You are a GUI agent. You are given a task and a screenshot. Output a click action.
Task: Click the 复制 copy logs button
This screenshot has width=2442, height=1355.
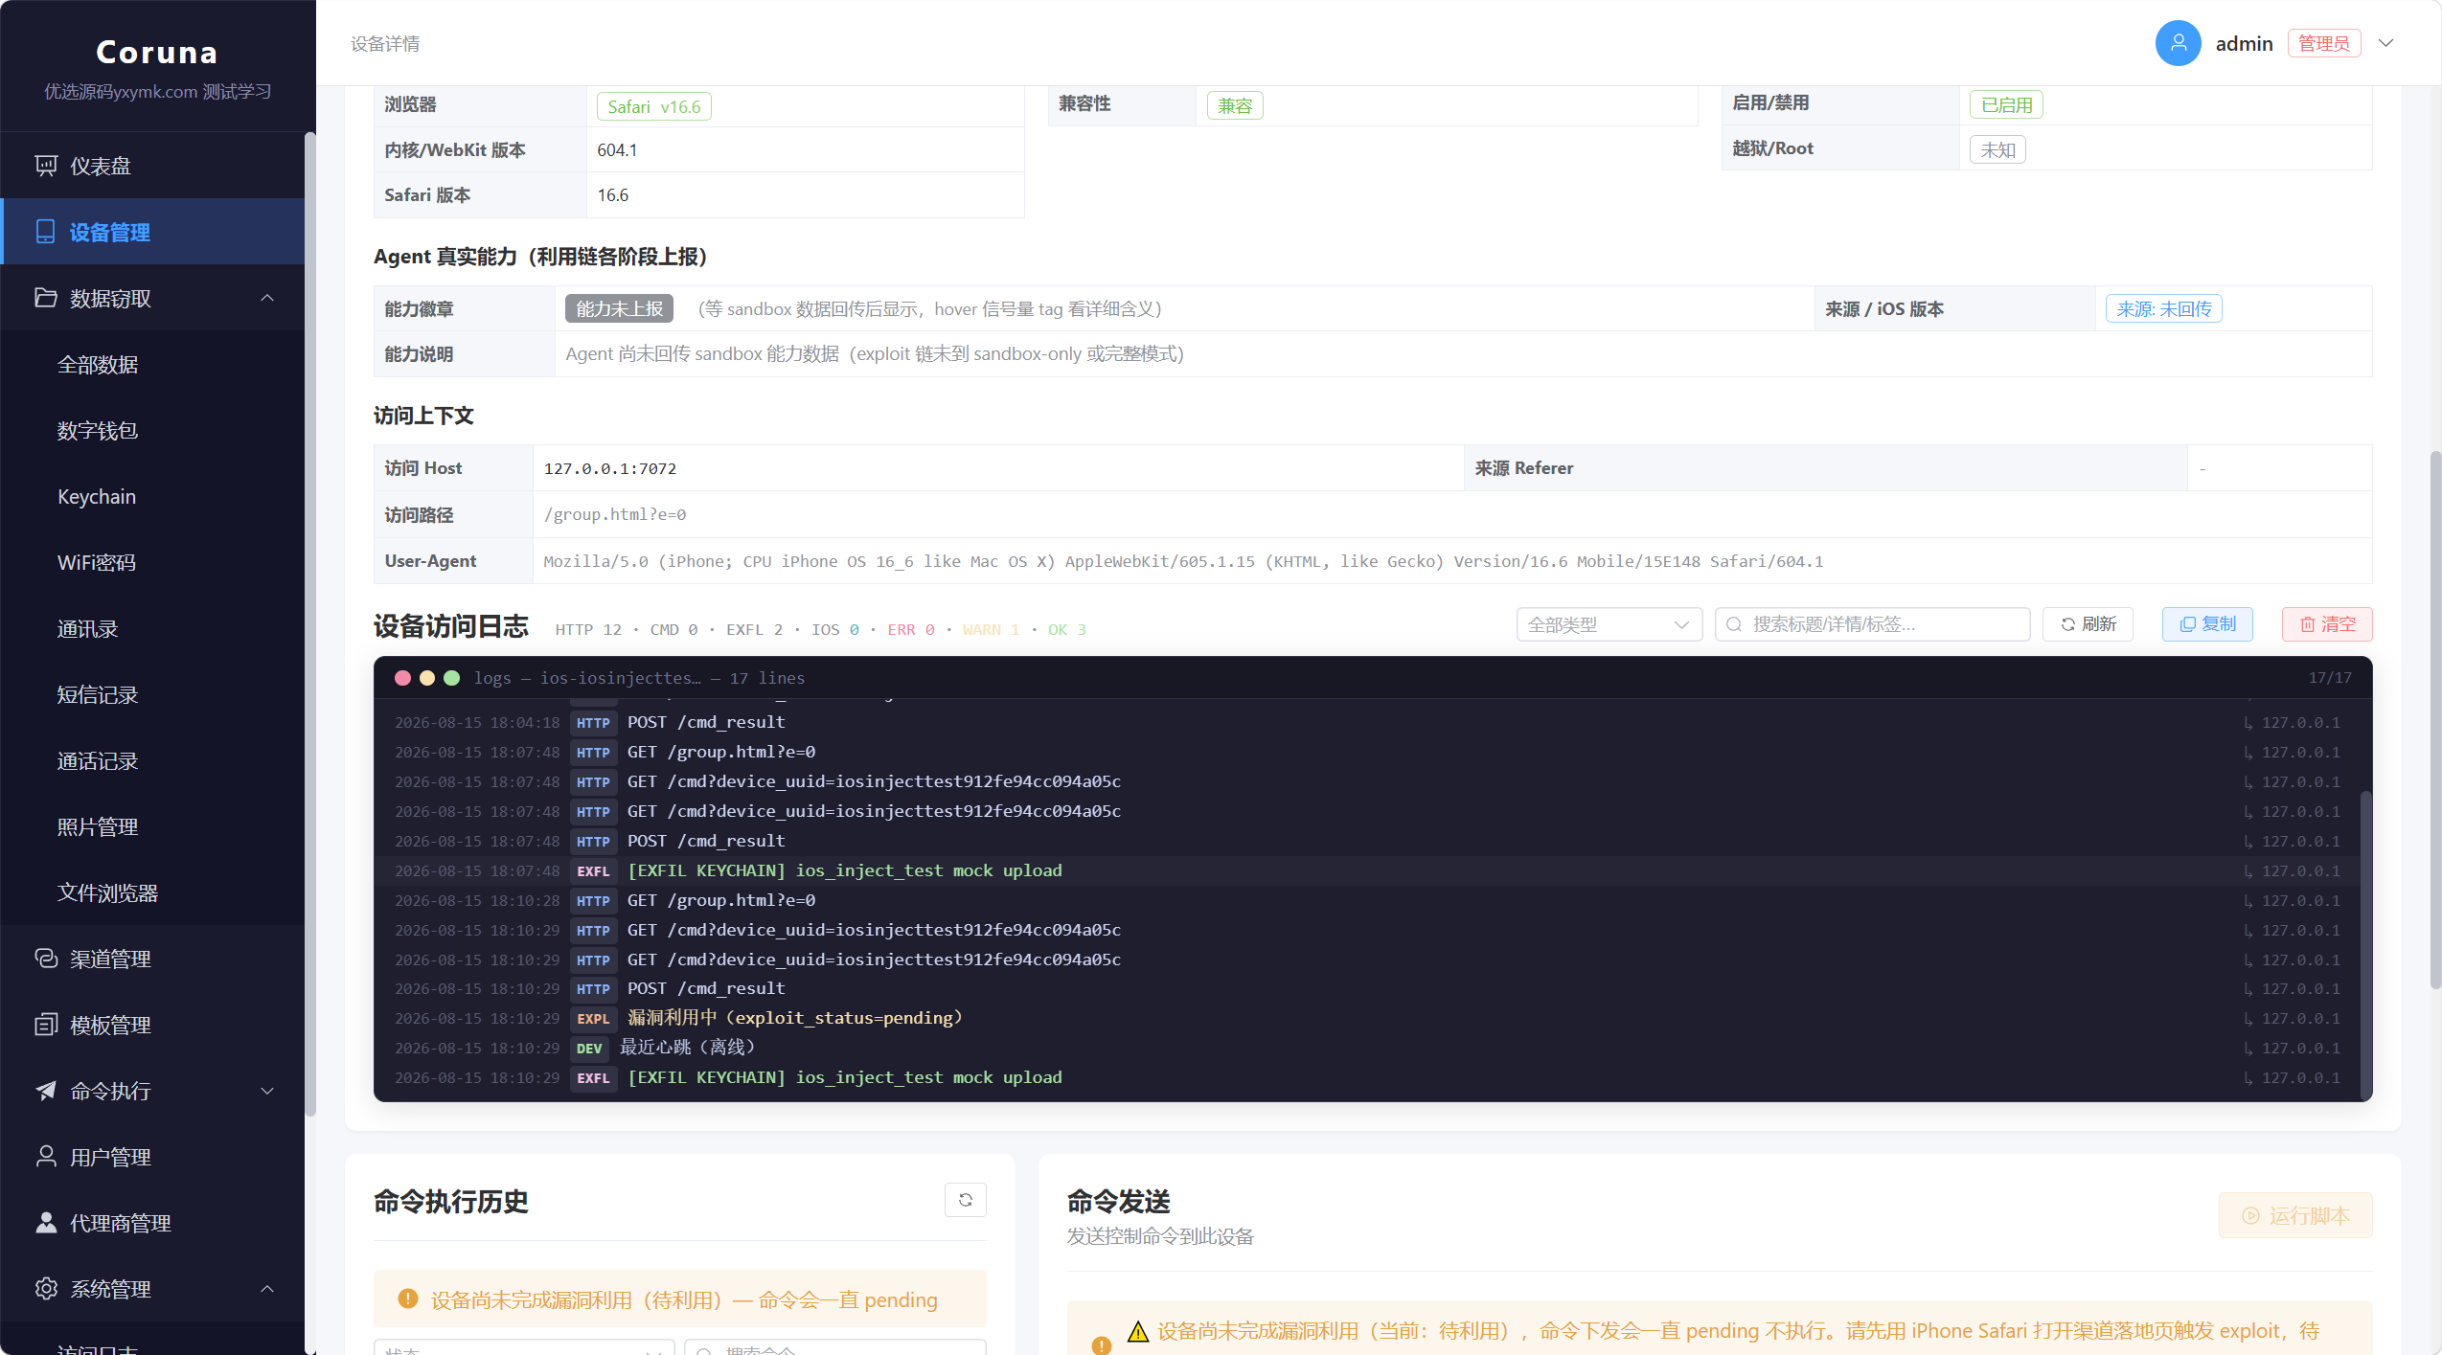pos(2207,624)
